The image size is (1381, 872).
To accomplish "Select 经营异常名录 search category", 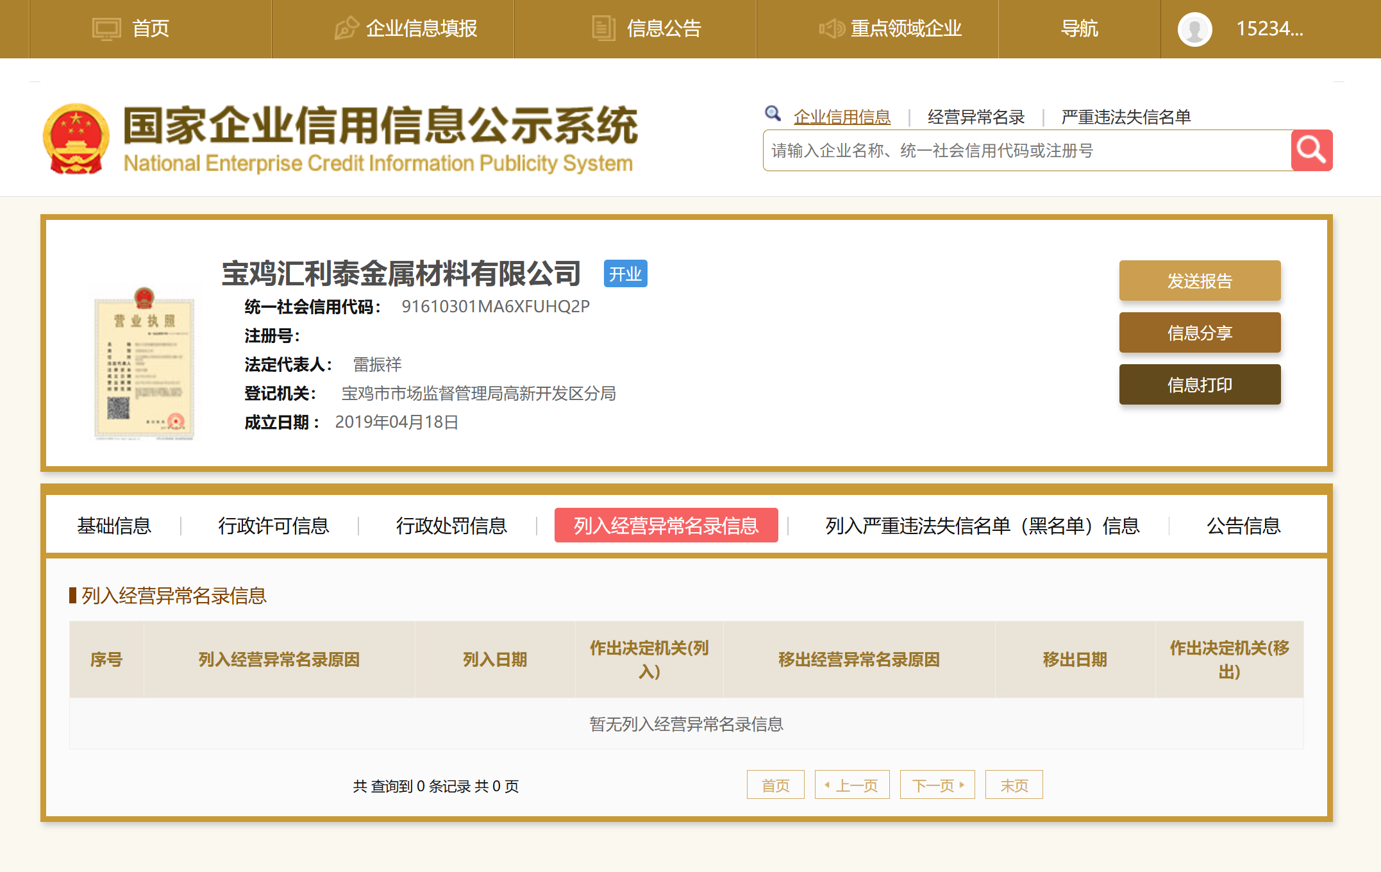I will 976,117.
